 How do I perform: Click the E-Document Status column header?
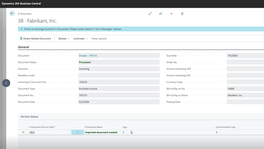(94, 127)
